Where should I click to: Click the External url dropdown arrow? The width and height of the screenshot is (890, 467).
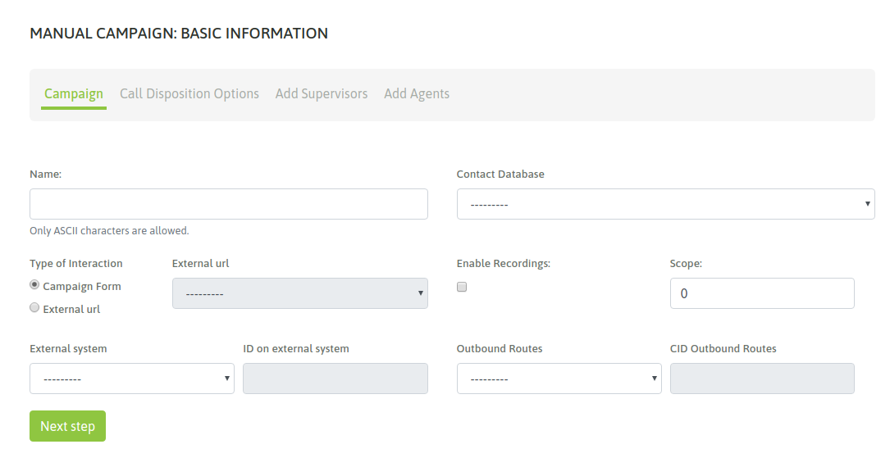pos(421,293)
